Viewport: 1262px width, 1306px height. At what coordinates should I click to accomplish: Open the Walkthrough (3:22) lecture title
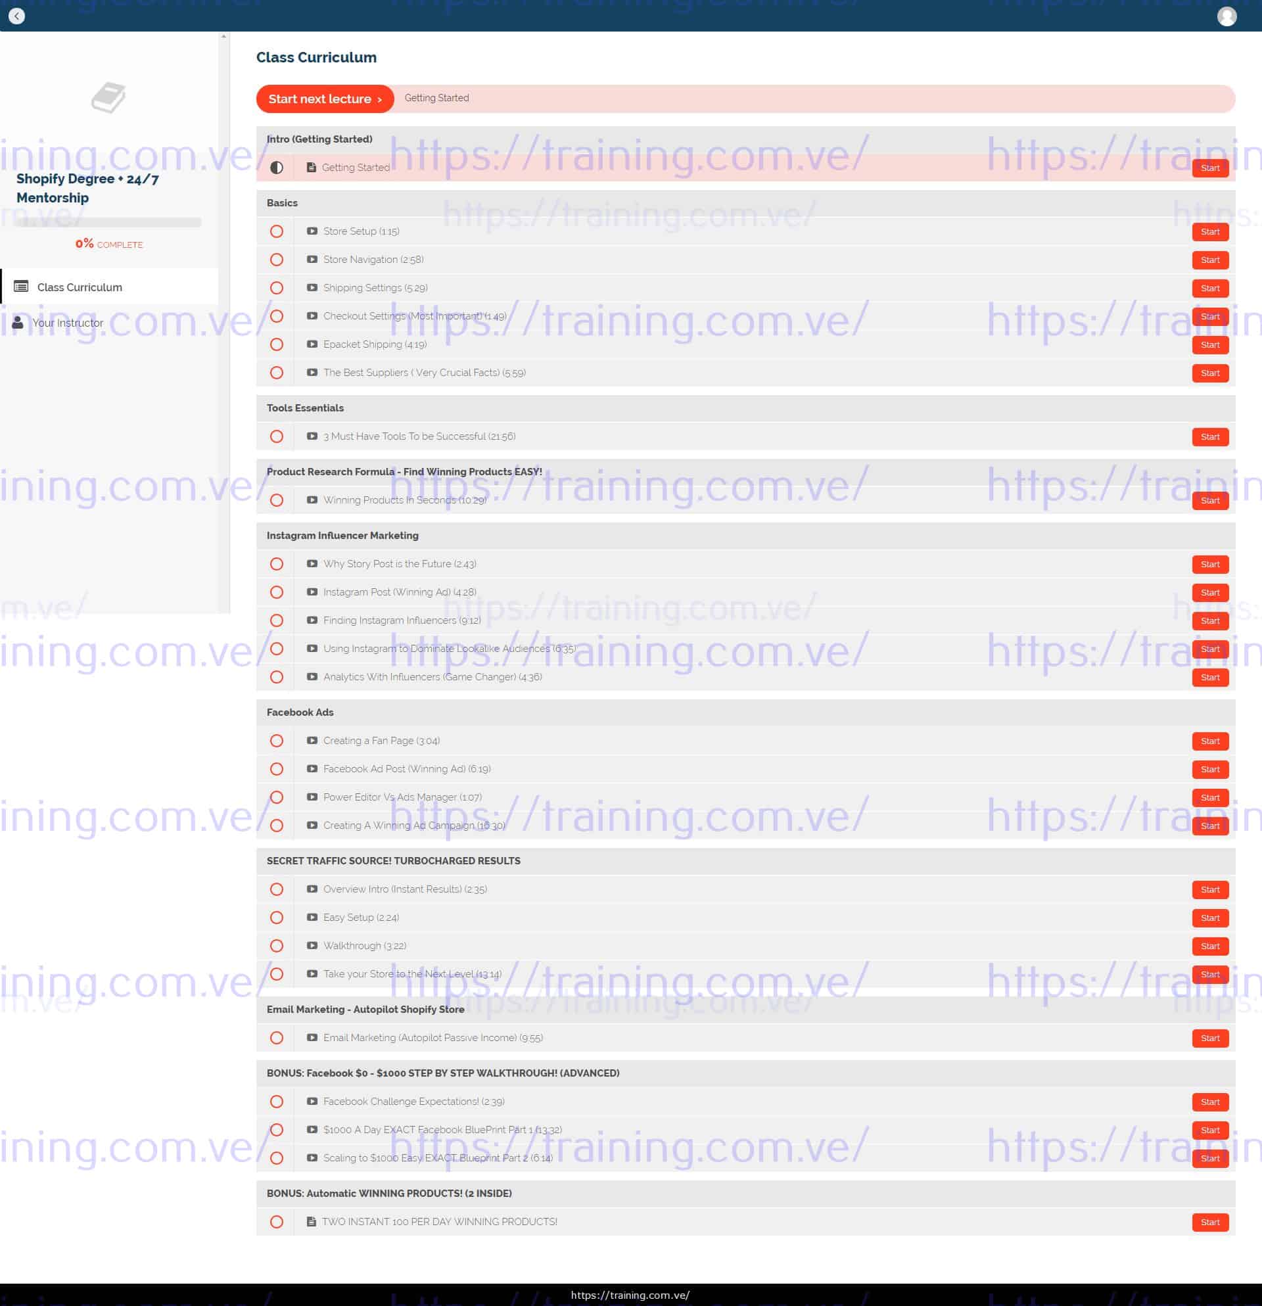pos(365,946)
